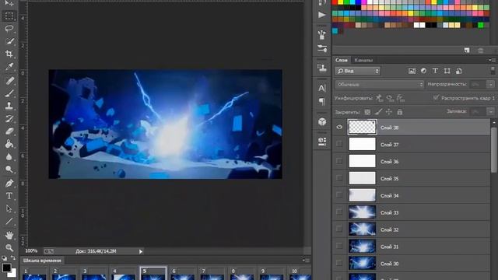
Task: Filter layers by pixel layer icon
Action: click(x=412, y=71)
